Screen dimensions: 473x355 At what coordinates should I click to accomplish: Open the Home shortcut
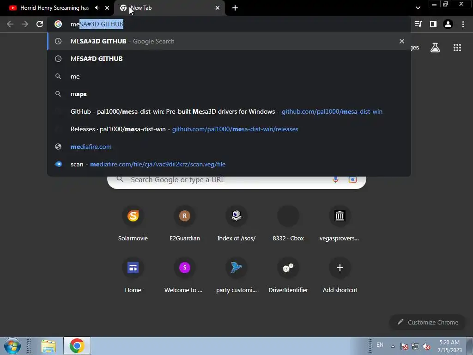[x=133, y=275]
